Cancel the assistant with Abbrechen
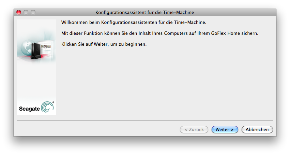Screen dimensions: 290x155 [257, 129]
